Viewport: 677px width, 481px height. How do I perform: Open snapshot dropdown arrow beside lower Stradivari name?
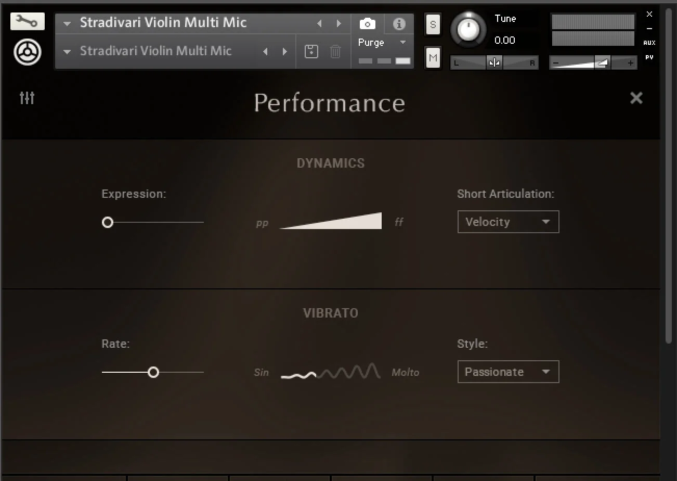pyautogui.click(x=67, y=52)
